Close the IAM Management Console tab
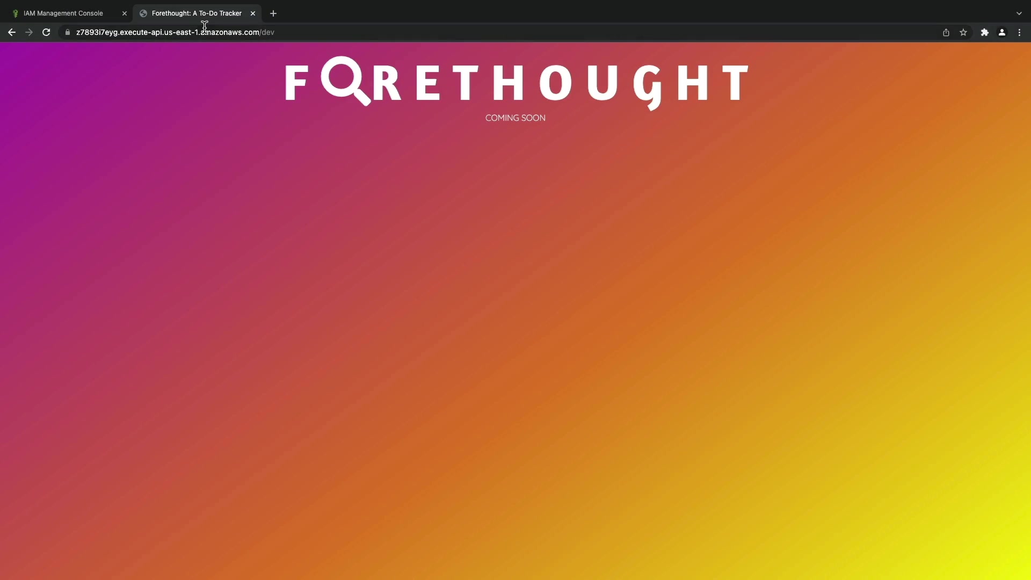1031x580 pixels. (125, 13)
